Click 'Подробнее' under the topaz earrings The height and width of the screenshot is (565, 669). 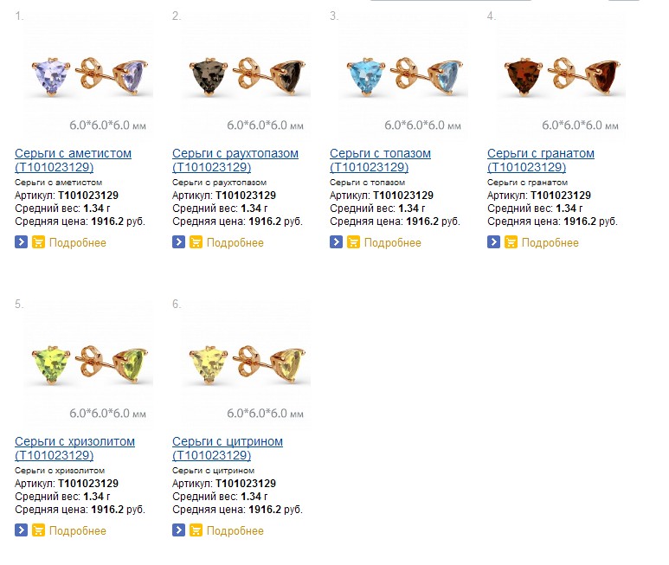393,243
